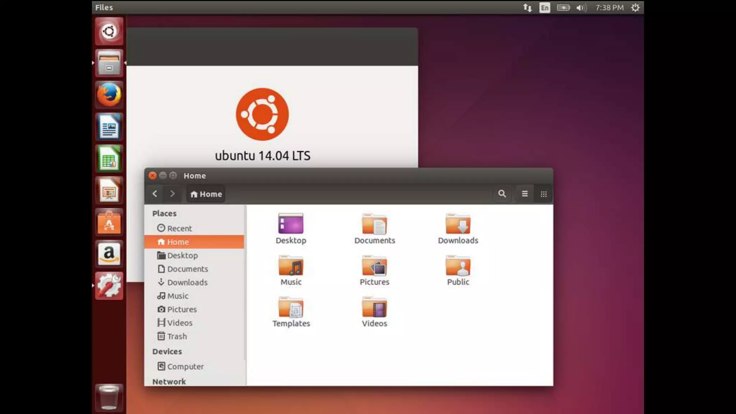
Task: Launch Firefox from the launcher
Action: coord(109,95)
